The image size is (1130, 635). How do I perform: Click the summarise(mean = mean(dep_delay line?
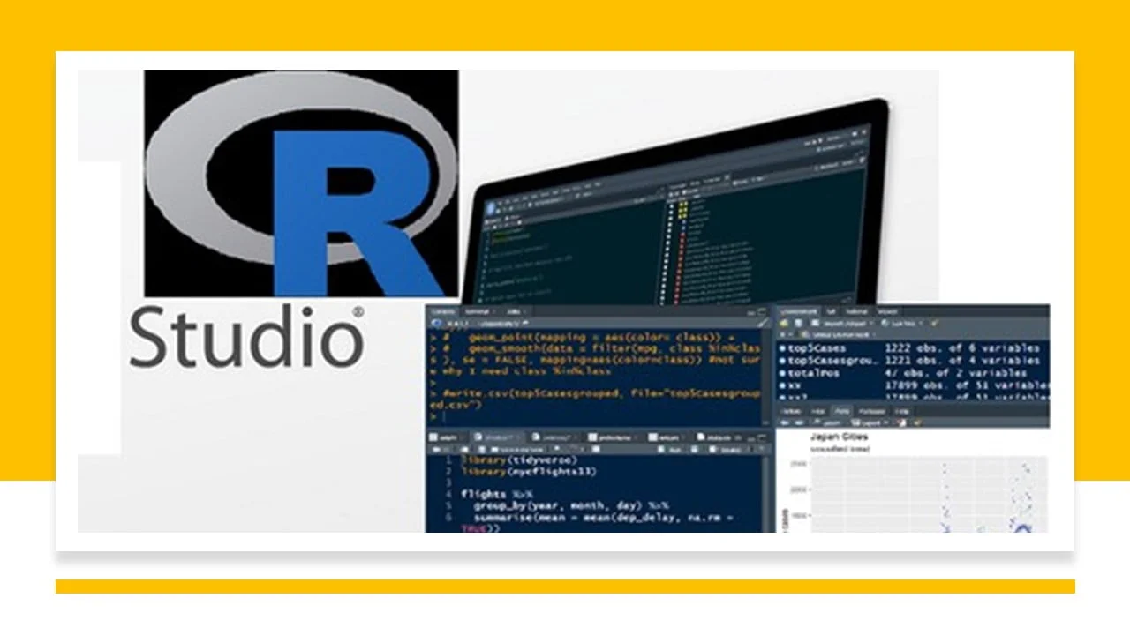pyautogui.click(x=604, y=518)
